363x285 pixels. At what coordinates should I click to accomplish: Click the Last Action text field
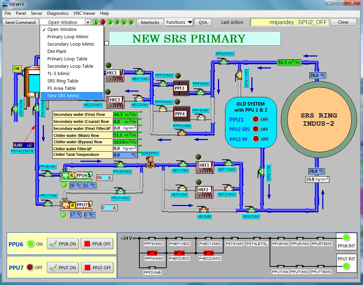(x=290, y=22)
